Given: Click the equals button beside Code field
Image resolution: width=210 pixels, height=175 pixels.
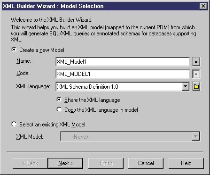Looking at the screenshot, I should 196,74.
